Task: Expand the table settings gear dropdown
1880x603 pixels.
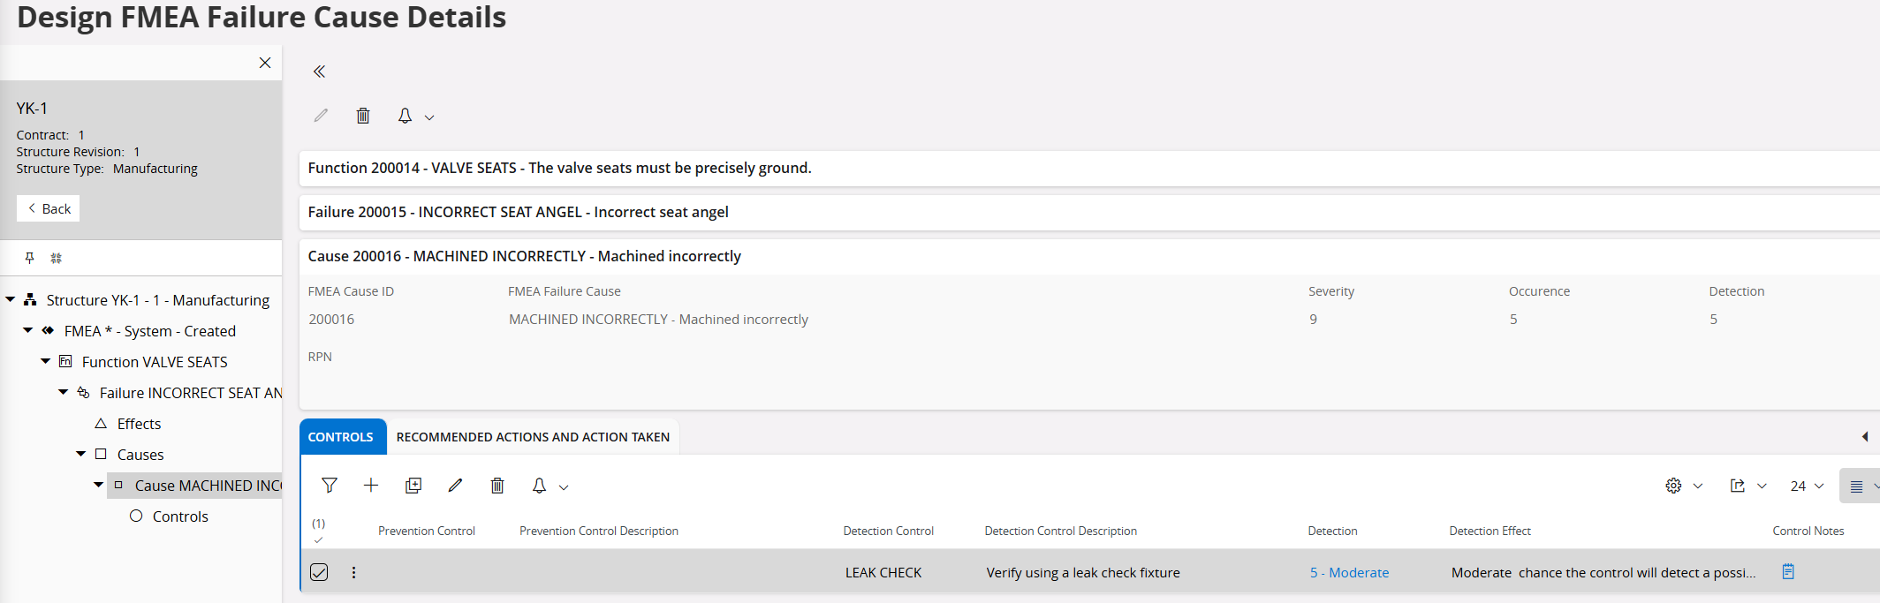Action: pos(1684,486)
